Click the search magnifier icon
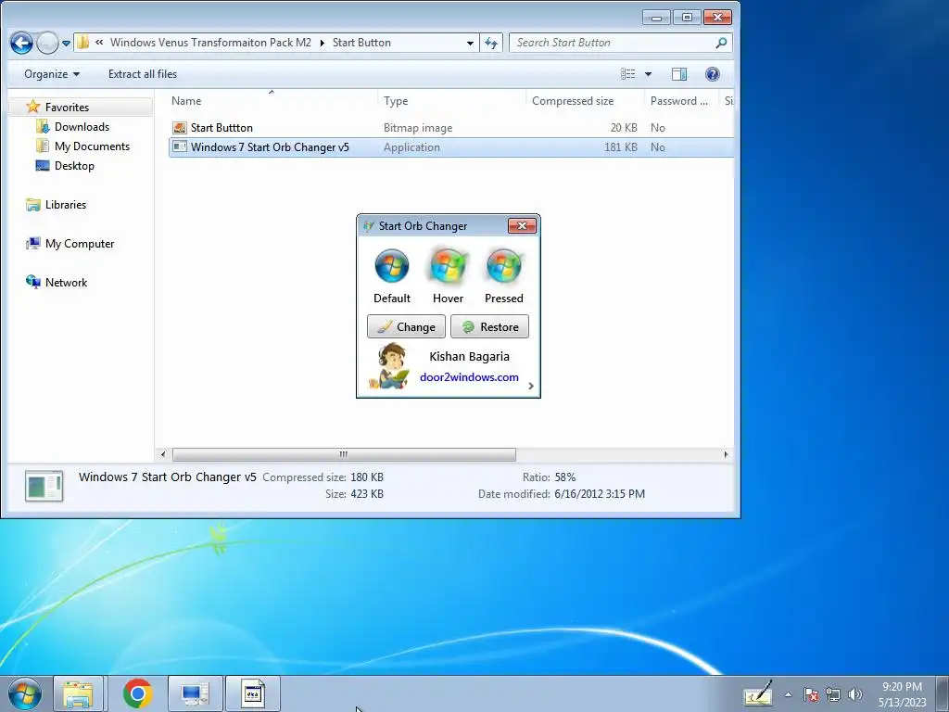 tap(721, 43)
